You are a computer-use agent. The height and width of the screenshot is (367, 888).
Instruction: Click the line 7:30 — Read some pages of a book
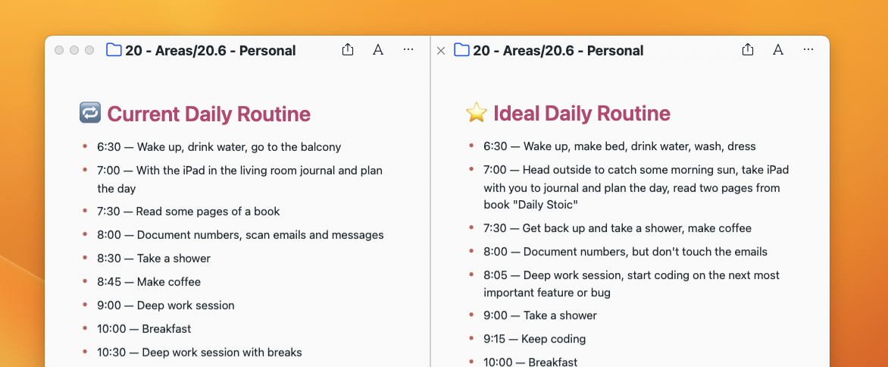coord(189,212)
